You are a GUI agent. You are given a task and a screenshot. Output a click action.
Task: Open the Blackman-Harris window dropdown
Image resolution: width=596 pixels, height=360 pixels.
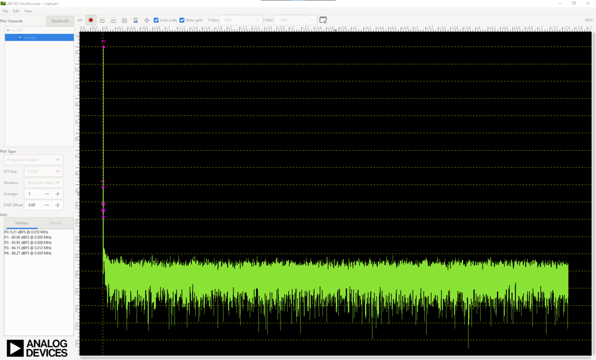[43, 183]
